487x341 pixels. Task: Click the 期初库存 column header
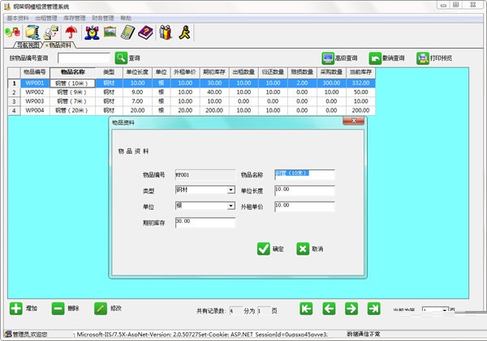[x=214, y=72]
